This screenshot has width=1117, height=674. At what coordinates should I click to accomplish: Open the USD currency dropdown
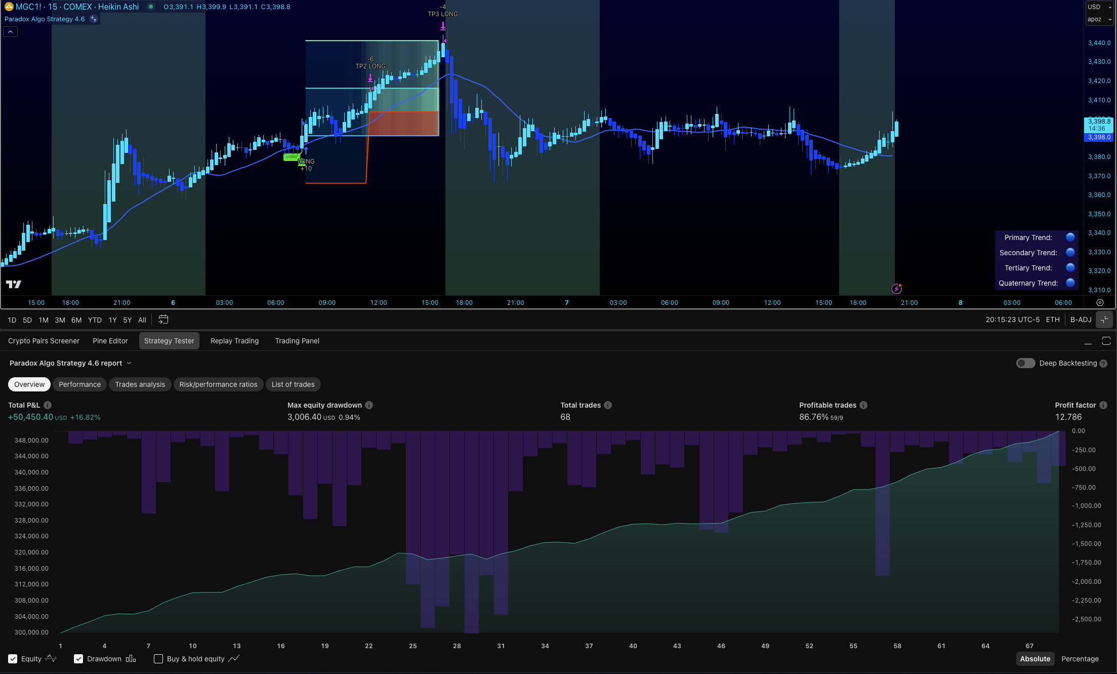pos(1099,7)
